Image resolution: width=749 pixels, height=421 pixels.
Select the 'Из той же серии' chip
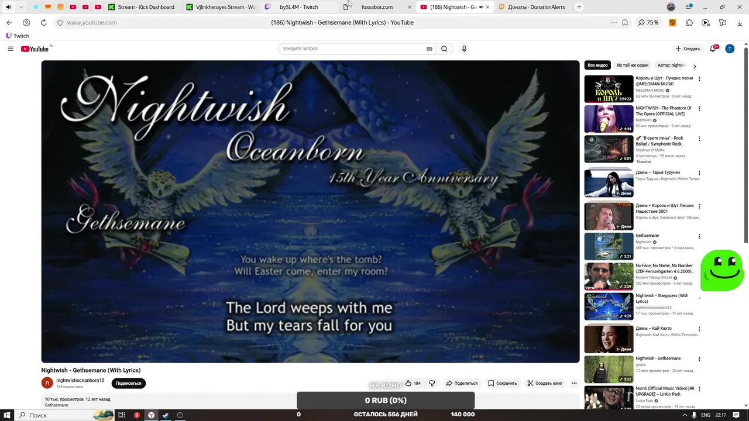tap(633, 65)
